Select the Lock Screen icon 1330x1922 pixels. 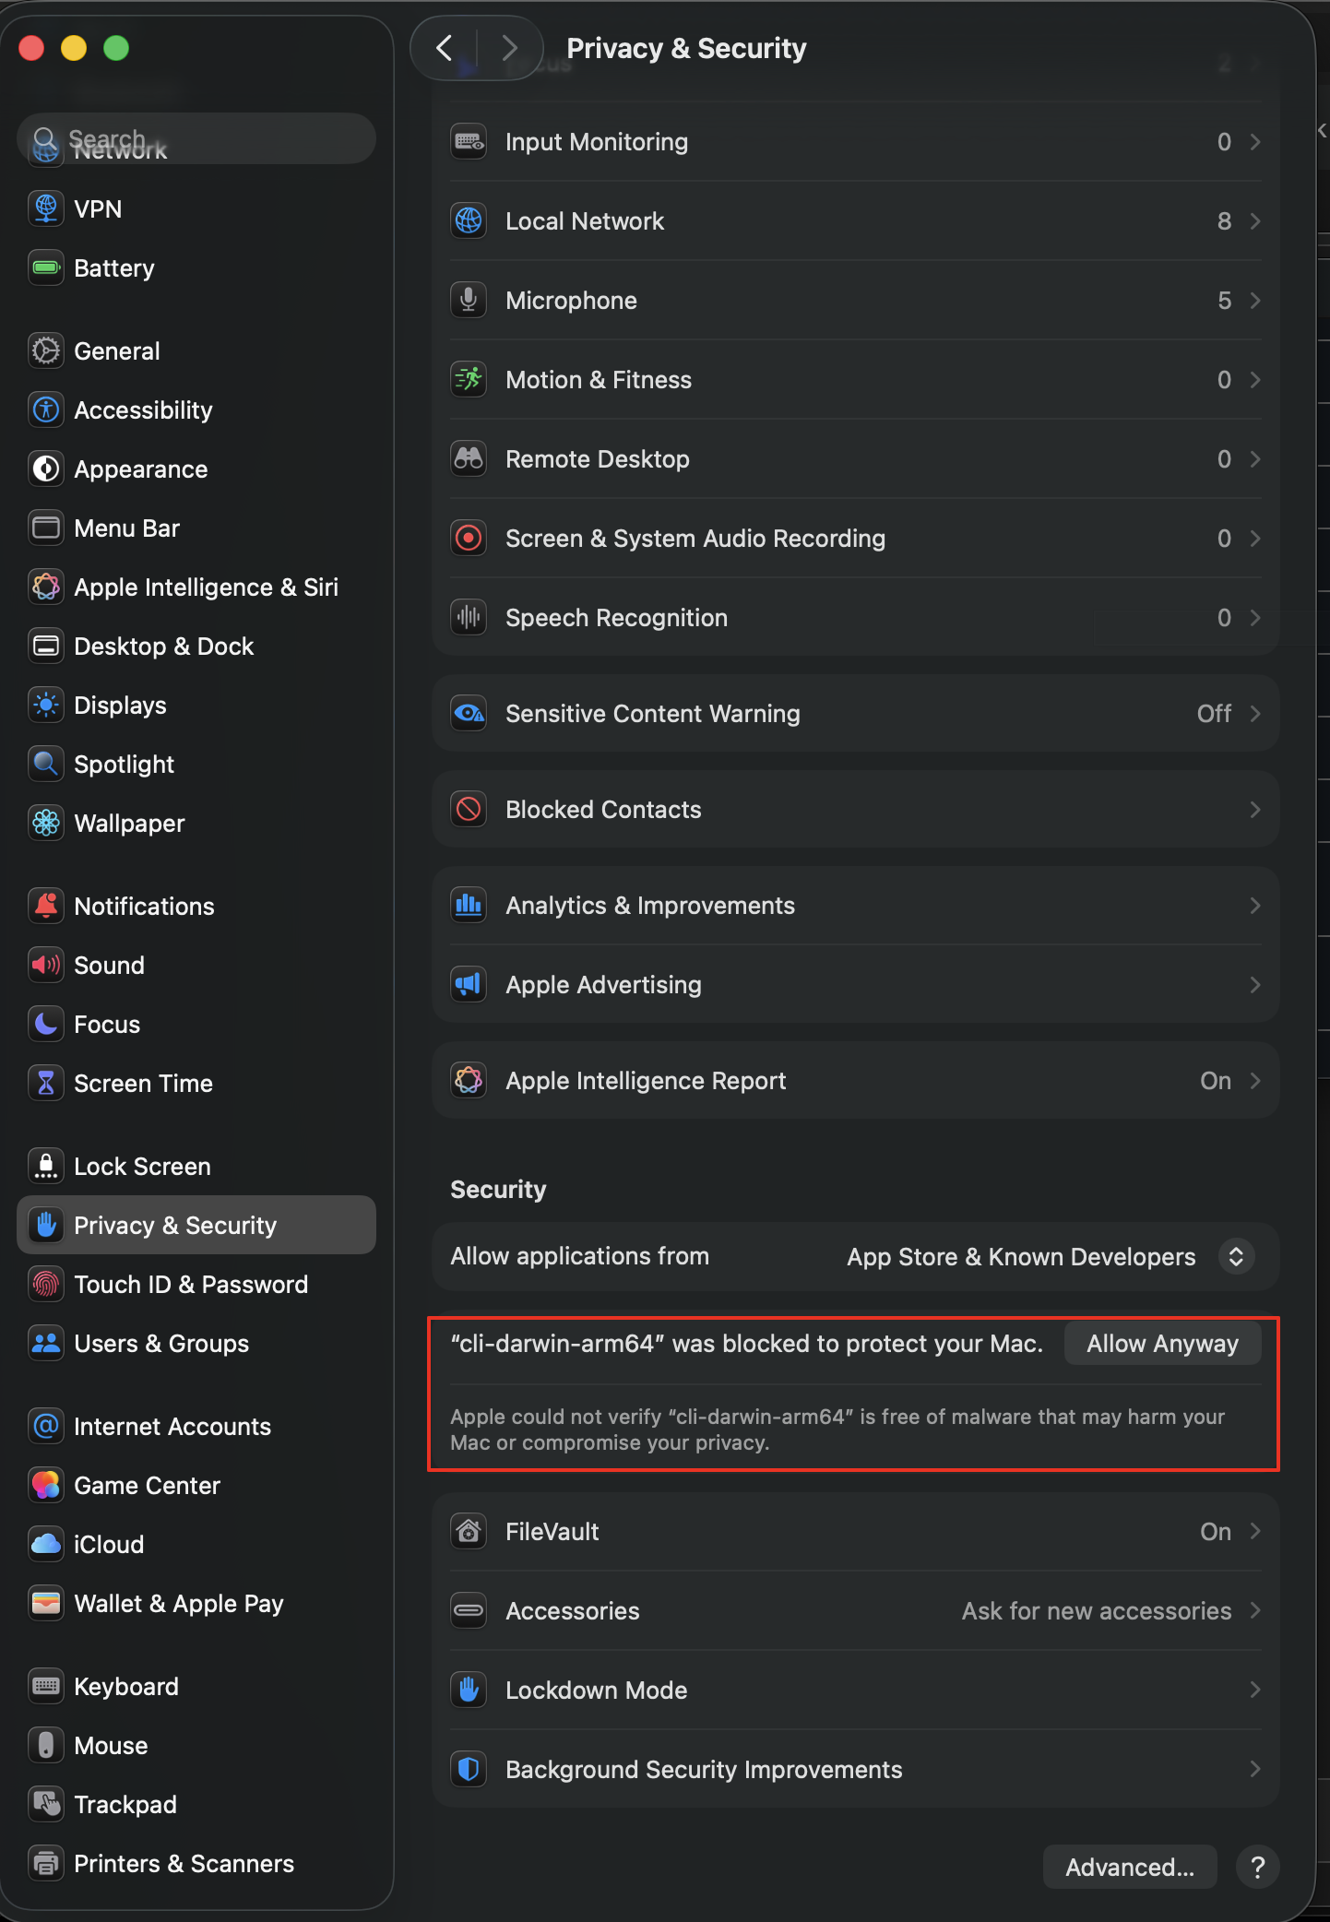[x=45, y=1166]
